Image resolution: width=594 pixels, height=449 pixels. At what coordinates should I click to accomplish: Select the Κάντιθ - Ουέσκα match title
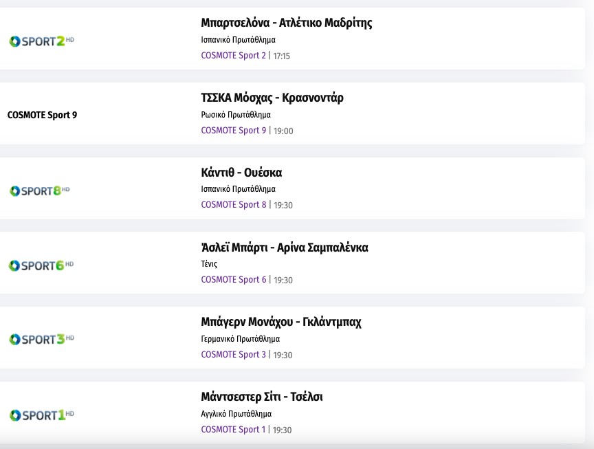[x=241, y=173]
